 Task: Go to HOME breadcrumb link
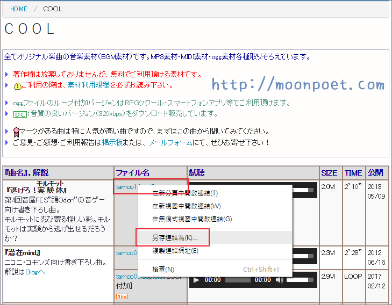(x=18, y=9)
